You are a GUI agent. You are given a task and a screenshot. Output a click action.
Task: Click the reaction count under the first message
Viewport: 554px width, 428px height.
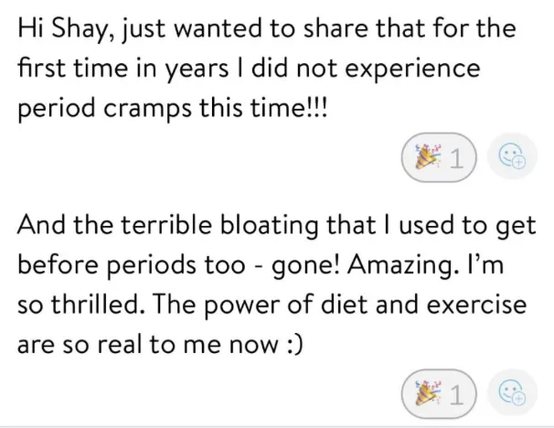(x=453, y=161)
